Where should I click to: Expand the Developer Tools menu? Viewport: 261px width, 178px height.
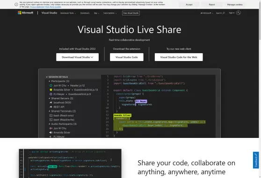coord(68,13)
